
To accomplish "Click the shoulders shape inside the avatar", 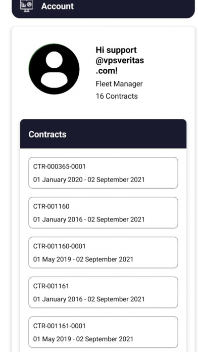I will point(54,80).
